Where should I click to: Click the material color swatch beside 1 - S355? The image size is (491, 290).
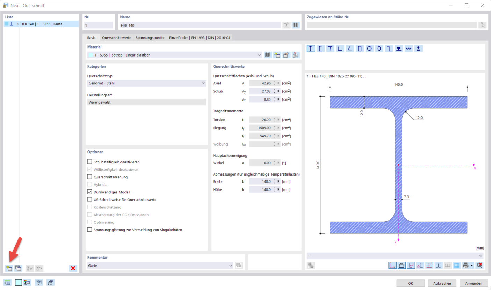coord(91,55)
